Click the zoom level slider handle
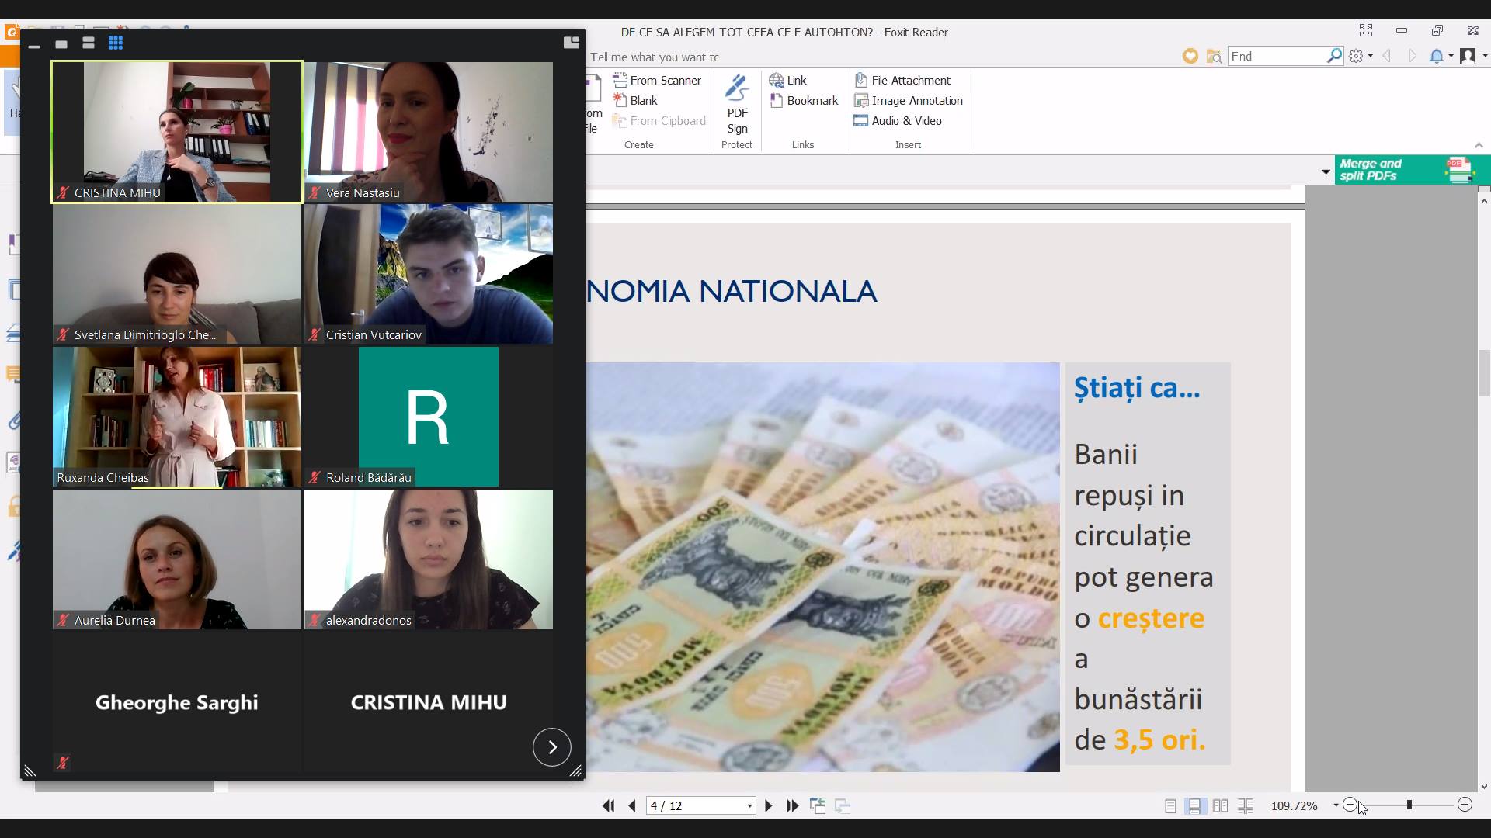 click(1409, 805)
